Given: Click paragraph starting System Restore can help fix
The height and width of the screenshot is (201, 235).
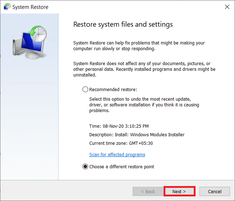Looking at the screenshot, I should pos(139,46).
